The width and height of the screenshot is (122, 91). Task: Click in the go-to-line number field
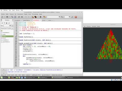(x=67, y=17)
